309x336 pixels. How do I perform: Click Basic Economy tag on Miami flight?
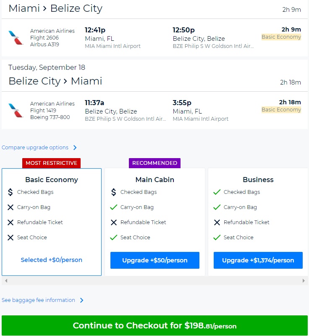point(281,37)
